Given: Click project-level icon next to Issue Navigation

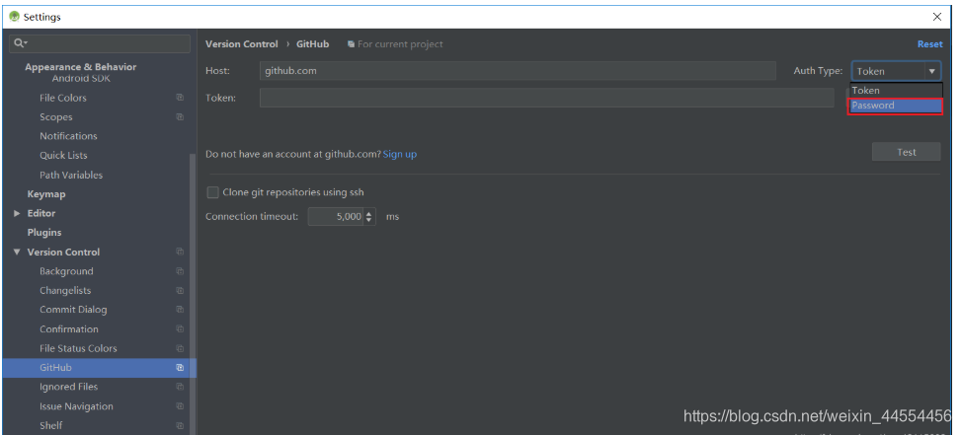Looking at the screenshot, I should [x=180, y=406].
